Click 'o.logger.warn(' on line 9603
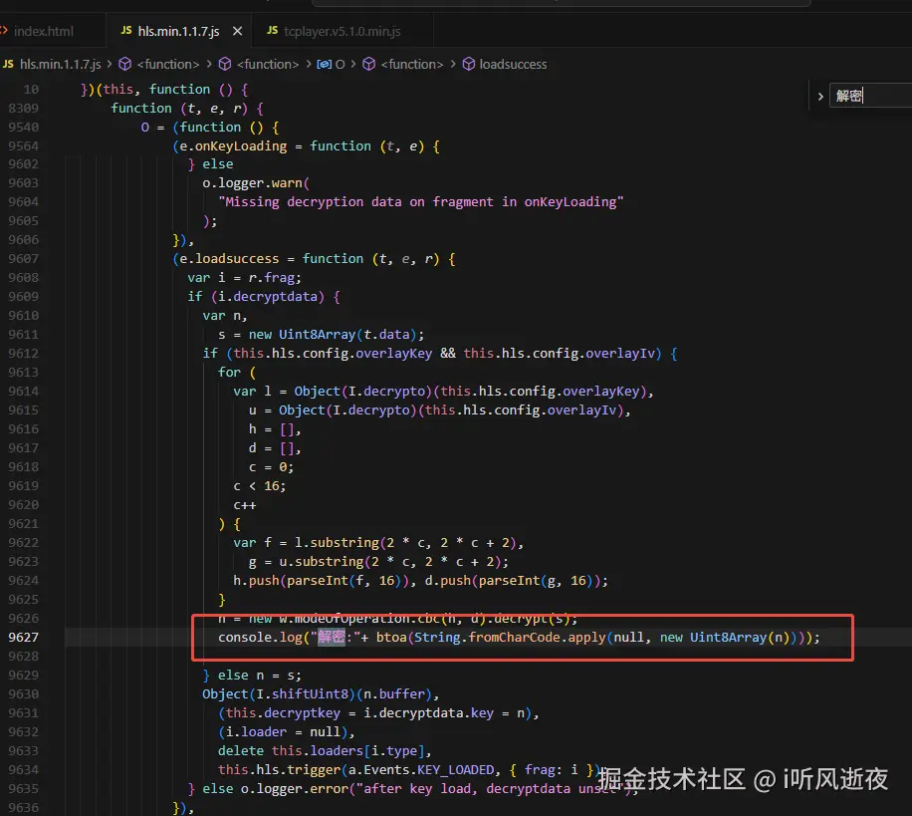Screen dimensions: 912x816 (256, 182)
